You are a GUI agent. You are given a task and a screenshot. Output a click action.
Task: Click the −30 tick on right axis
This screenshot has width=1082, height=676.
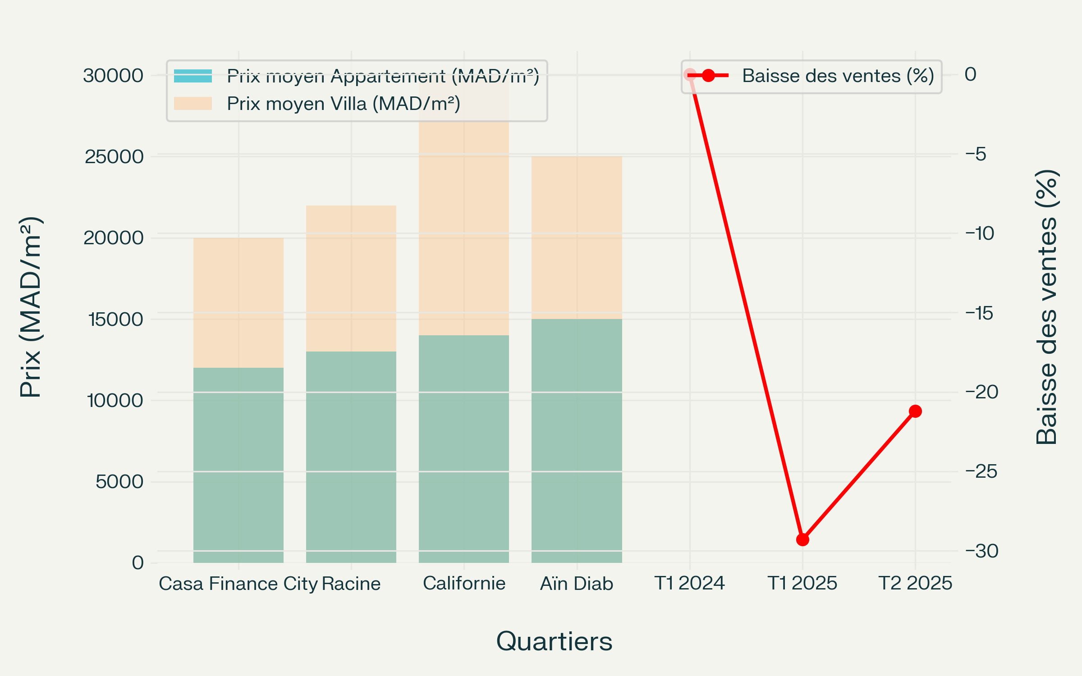pyautogui.click(x=982, y=551)
